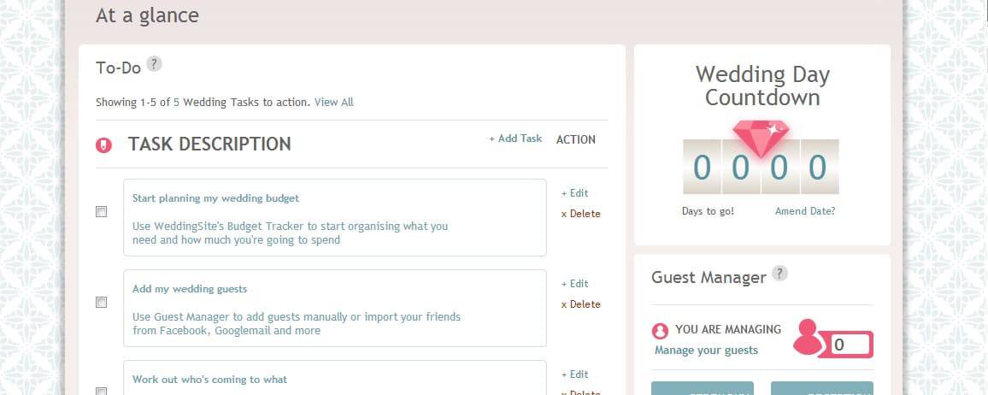Tick the wedding budget task checkbox
Image resolution: width=988 pixels, height=395 pixels.
coord(102,212)
